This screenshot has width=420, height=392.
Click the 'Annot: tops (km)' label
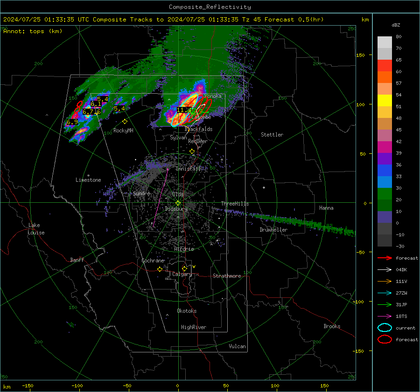[33, 31]
